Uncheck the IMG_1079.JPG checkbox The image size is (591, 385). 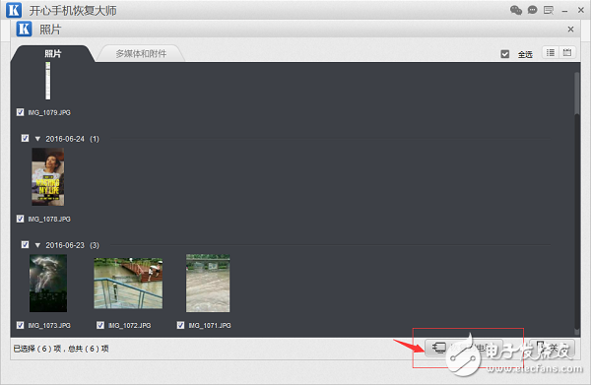tap(21, 112)
